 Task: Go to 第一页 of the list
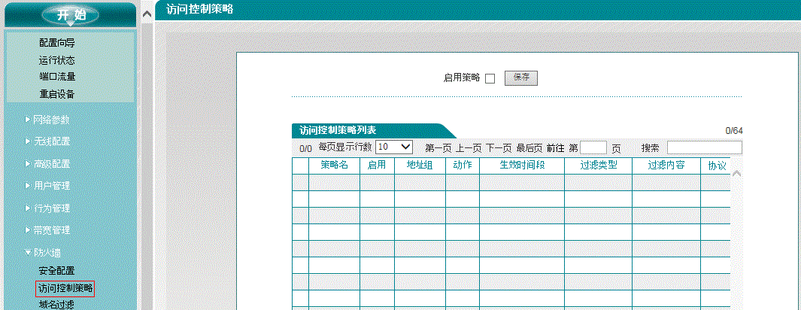[438, 148]
